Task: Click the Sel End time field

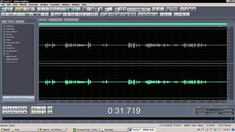Action: (x=214, y=110)
